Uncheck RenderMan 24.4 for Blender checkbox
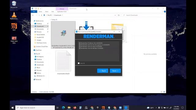The image size is (196, 110). pos(80,48)
